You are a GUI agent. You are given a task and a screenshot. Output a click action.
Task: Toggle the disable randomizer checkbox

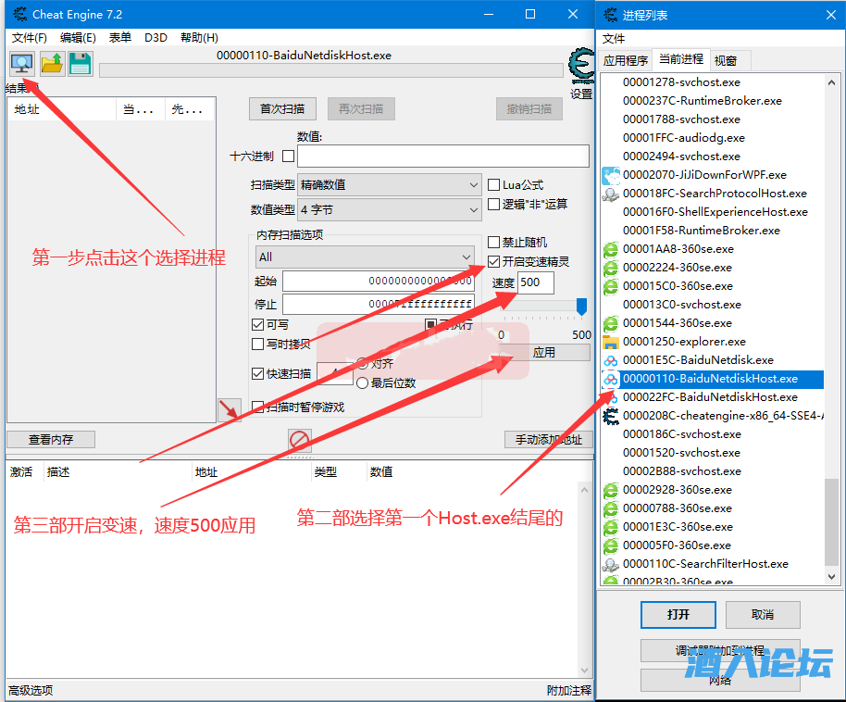(493, 242)
